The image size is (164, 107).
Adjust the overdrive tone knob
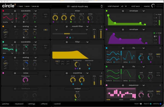[x=82, y=80]
